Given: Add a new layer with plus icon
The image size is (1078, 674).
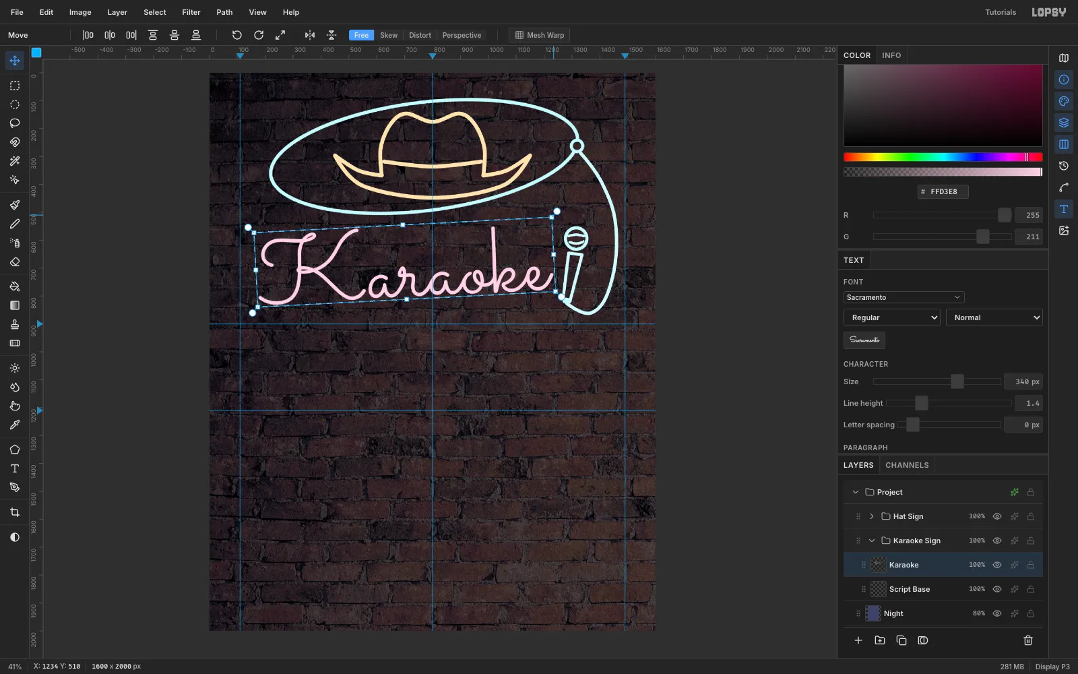Looking at the screenshot, I should pos(858,640).
